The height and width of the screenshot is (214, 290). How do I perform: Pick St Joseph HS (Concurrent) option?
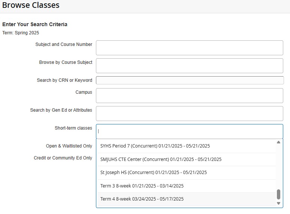pyautogui.click(x=153, y=173)
